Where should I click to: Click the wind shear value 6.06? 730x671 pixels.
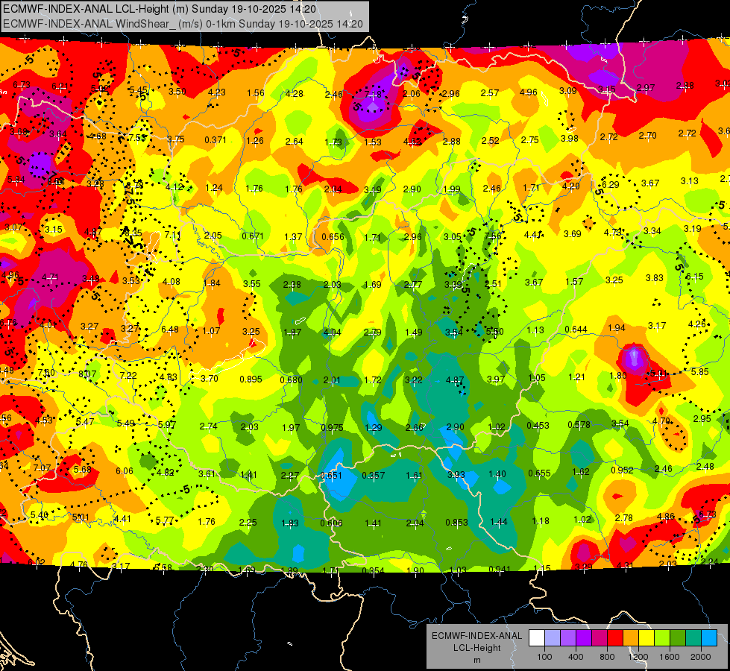[x=125, y=470]
